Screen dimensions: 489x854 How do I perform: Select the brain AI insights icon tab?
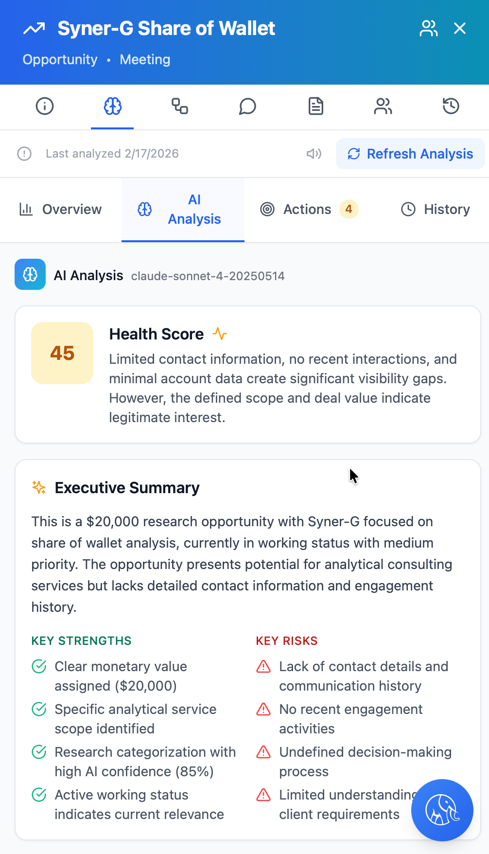click(x=112, y=106)
